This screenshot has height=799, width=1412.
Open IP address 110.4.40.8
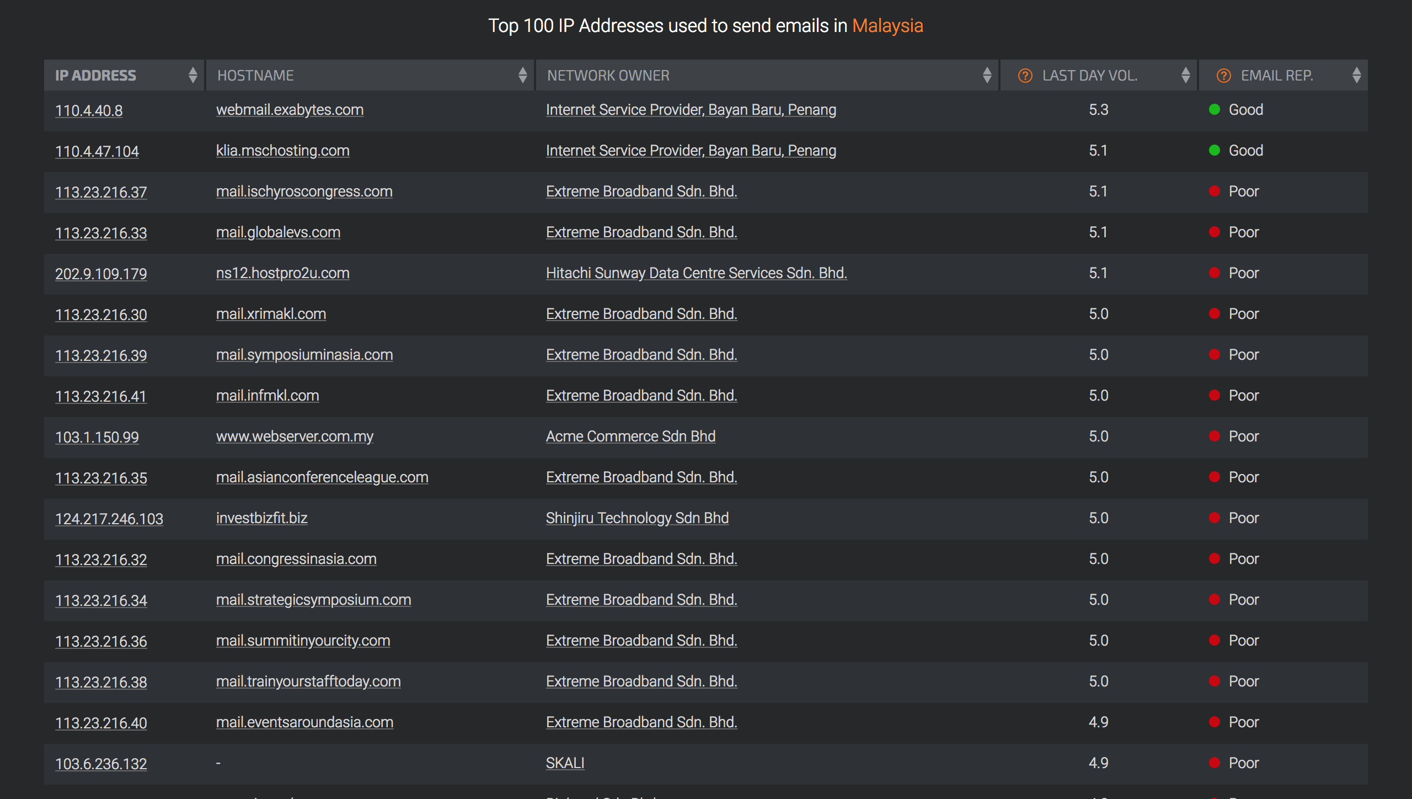89,110
